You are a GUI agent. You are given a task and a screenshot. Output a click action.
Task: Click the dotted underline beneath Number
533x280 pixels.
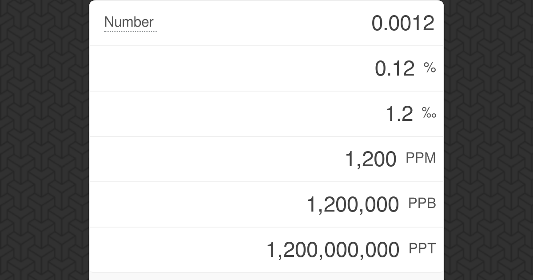click(x=130, y=32)
